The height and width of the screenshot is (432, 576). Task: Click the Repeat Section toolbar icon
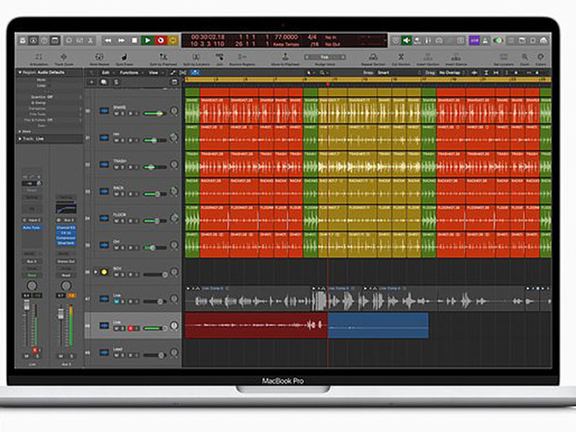[x=373, y=58]
